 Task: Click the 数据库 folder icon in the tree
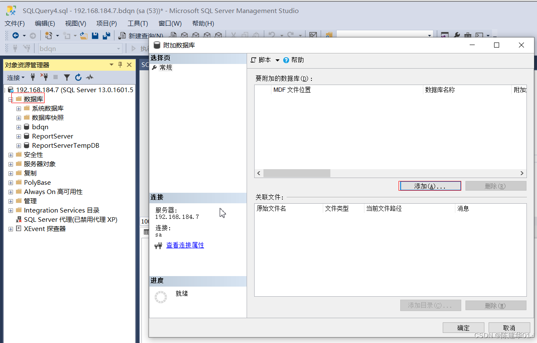(x=19, y=99)
